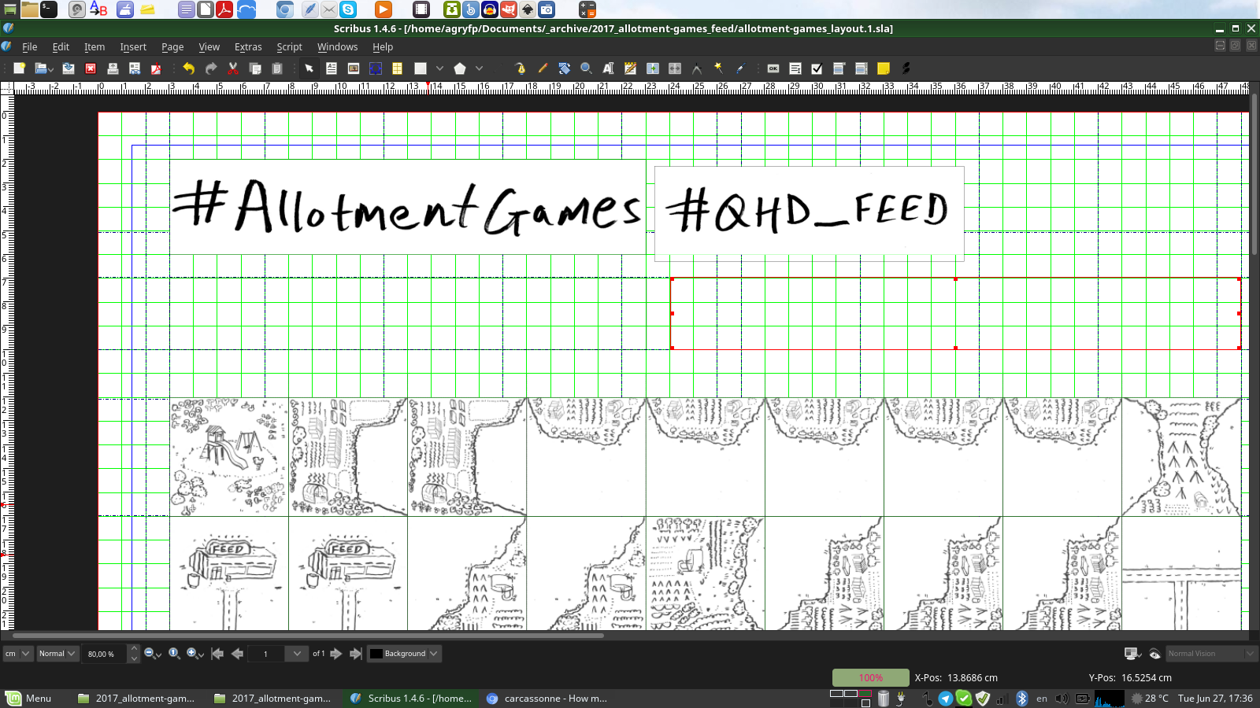Select the Insert Table tool

click(398, 68)
